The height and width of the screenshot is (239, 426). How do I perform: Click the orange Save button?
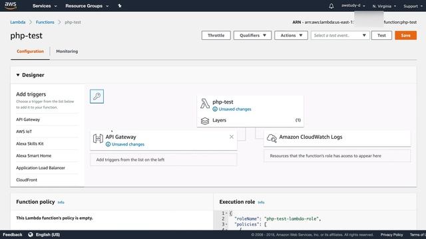click(405, 35)
